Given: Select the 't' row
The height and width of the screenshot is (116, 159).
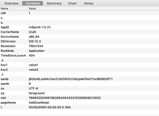Looking at the screenshot, I should [x=79, y=107].
